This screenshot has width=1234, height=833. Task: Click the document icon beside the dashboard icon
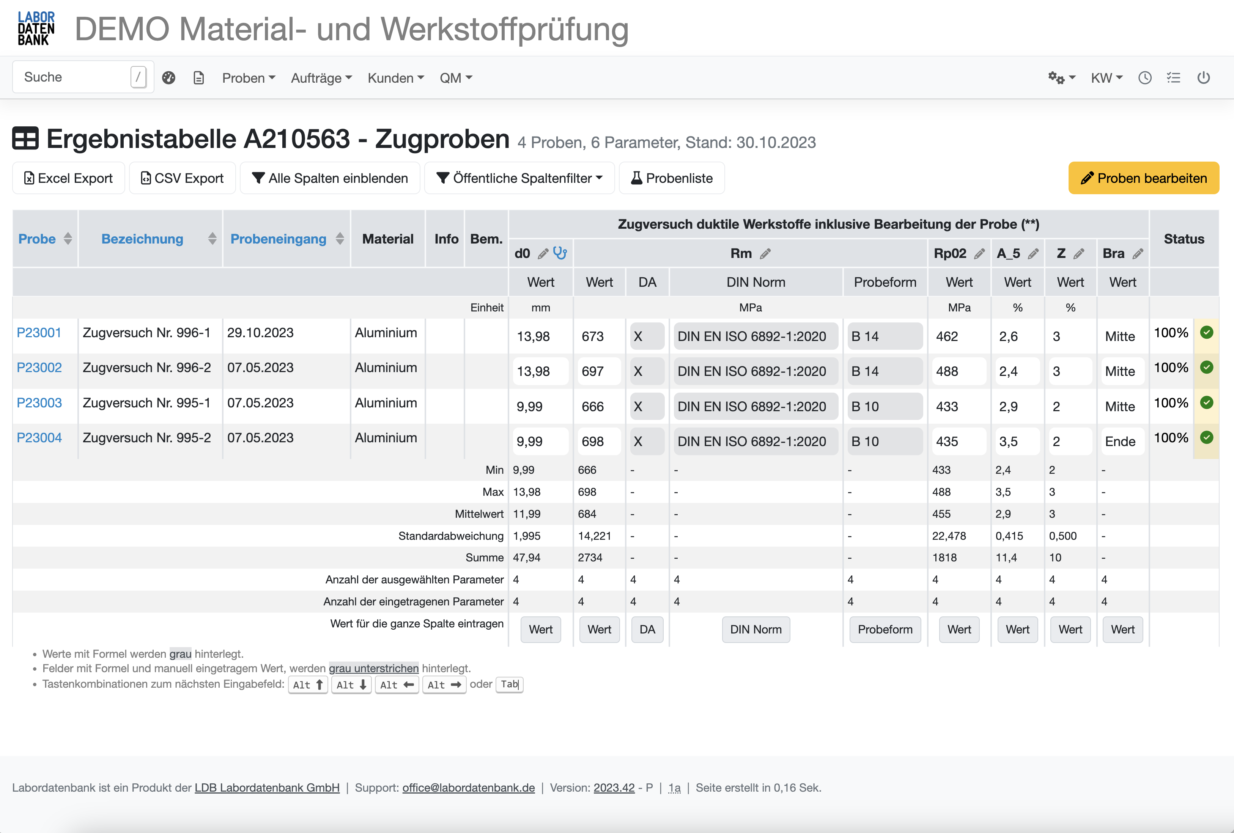coord(198,77)
